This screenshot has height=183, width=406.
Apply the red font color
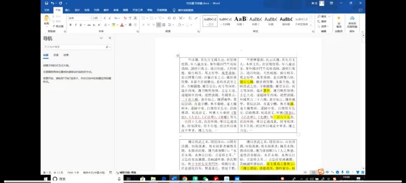(x=122, y=25)
